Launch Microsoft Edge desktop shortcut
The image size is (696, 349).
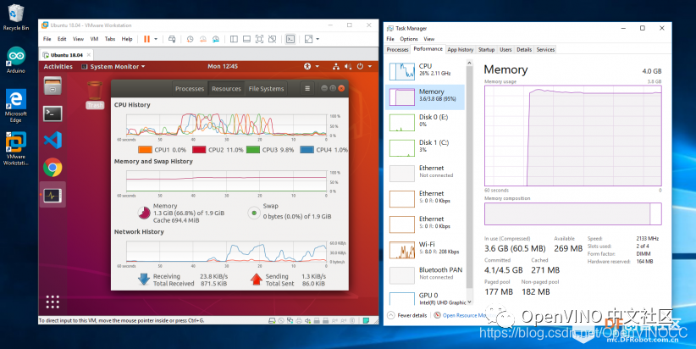16,106
